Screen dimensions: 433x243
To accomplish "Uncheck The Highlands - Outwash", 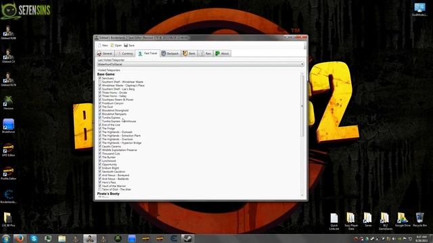I will tap(100, 132).
